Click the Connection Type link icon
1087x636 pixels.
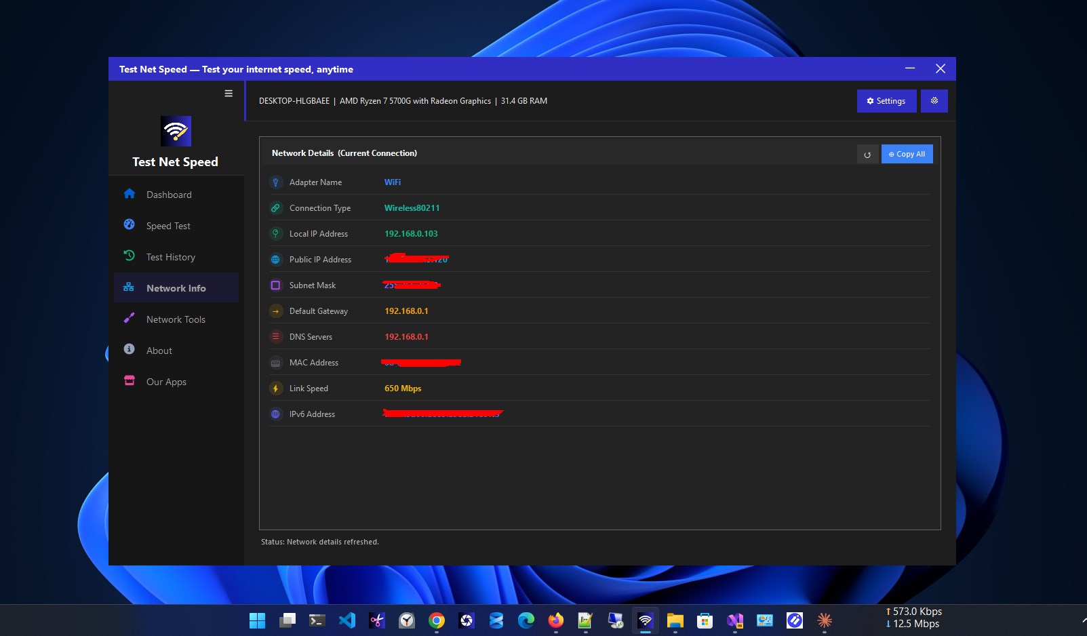click(x=275, y=208)
